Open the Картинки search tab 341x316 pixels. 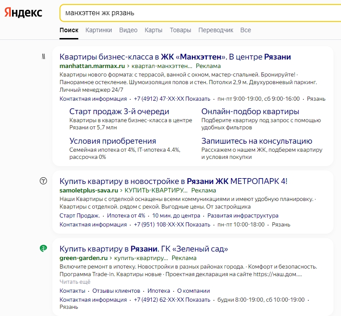98,30
